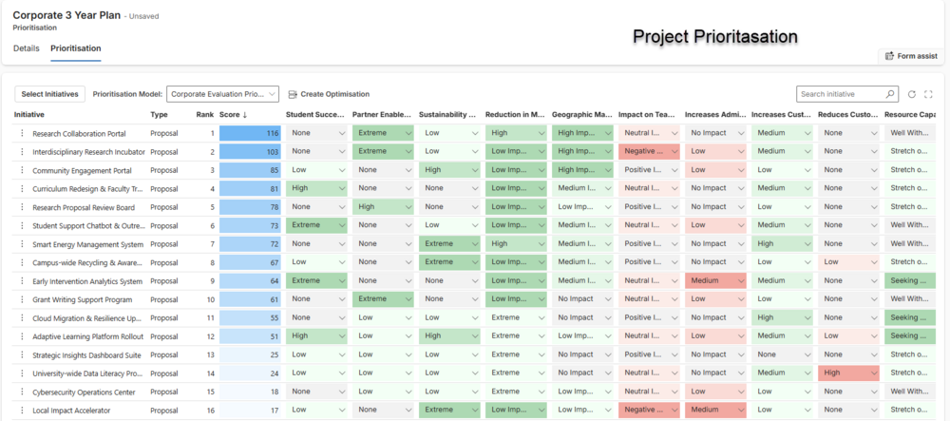Open row menu for Local Impact Accelerator
This screenshot has height=421, width=950.
tap(21, 410)
